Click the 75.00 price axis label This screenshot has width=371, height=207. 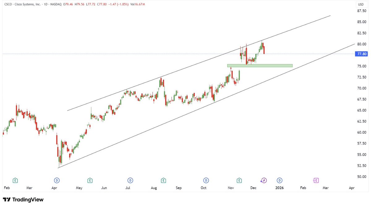(x=362, y=66)
